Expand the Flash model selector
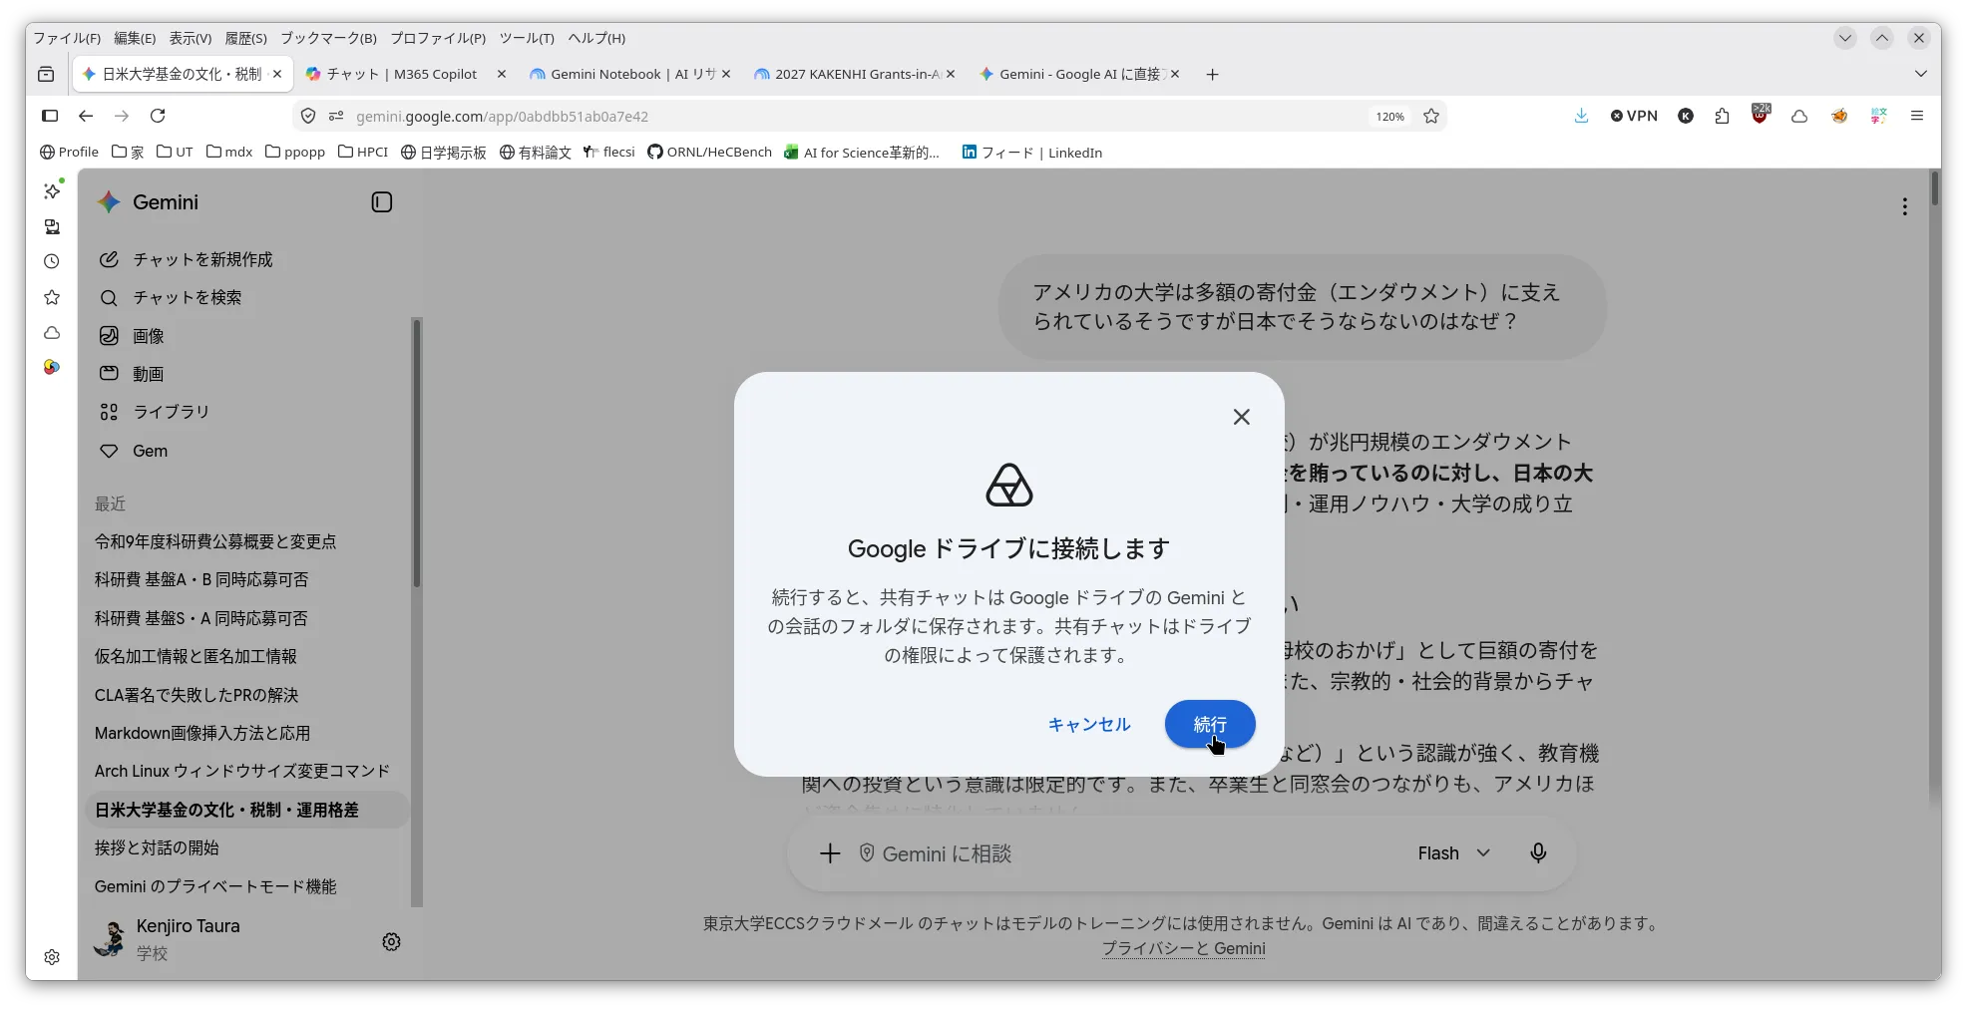Screen dimensions: 1967x1009 (1453, 853)
